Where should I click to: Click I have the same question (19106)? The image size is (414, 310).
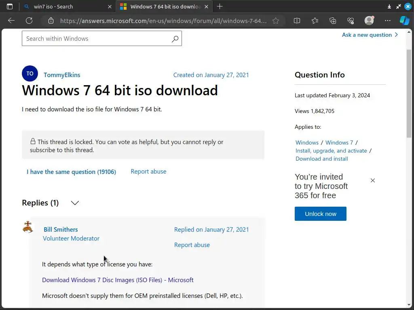point(71,172)
